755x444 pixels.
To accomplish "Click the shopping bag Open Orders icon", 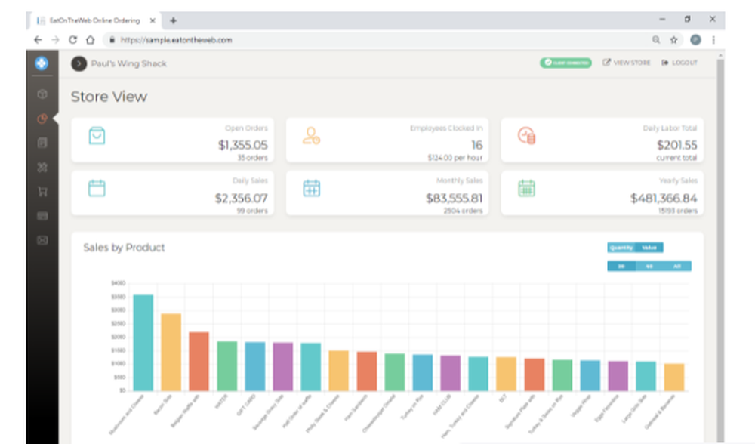I will [x=97, y=136].
